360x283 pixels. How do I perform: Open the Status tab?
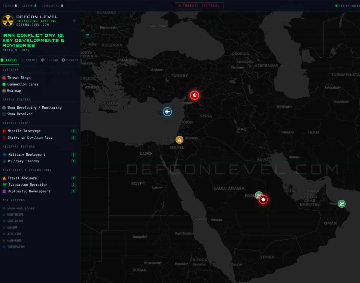click(70, 60)
